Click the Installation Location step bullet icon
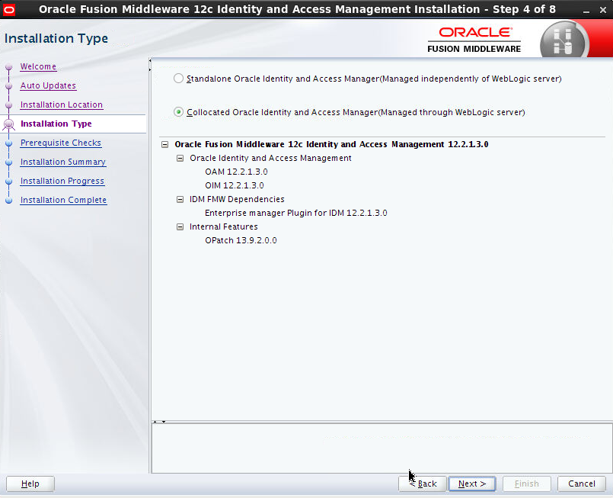 8,105
